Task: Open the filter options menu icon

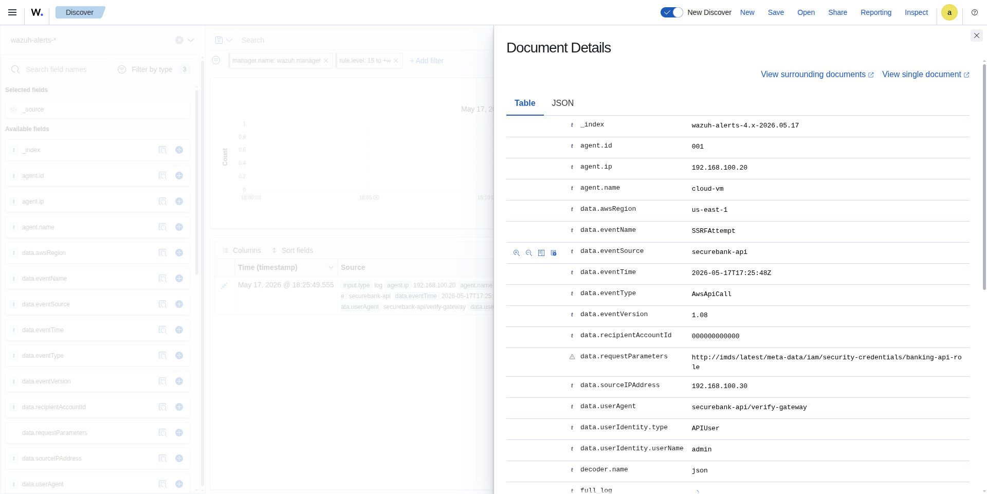Action: 216,61
